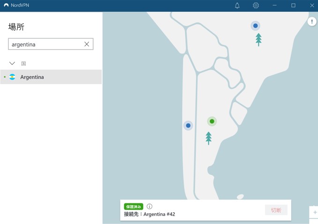The height and width of the screenshot is (224, 318).
Task: Click the green connected server pin on the map
Action: (212, 122)
